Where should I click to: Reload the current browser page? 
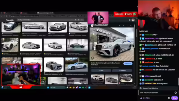tap(7, 16)
